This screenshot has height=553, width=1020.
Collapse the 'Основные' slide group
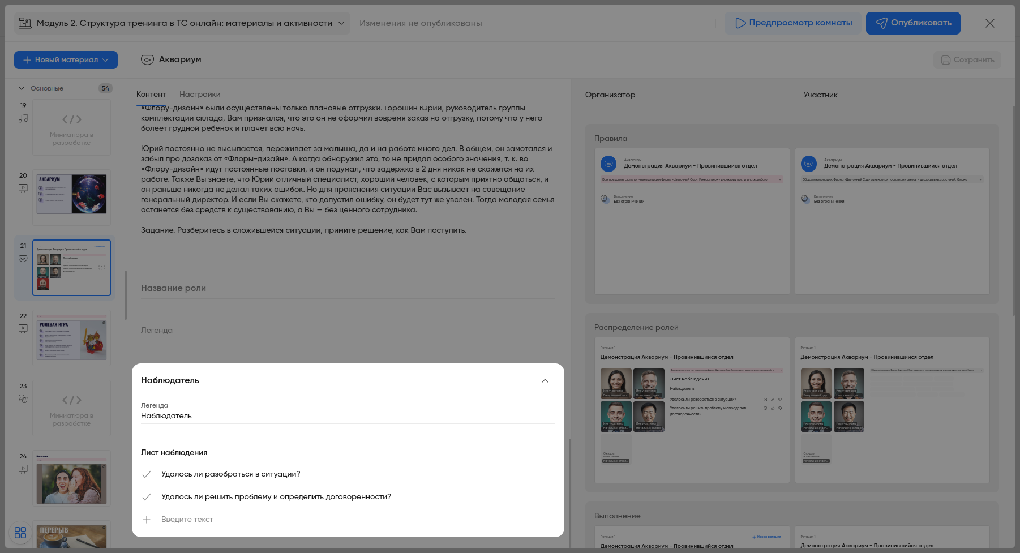click(22, 88)
